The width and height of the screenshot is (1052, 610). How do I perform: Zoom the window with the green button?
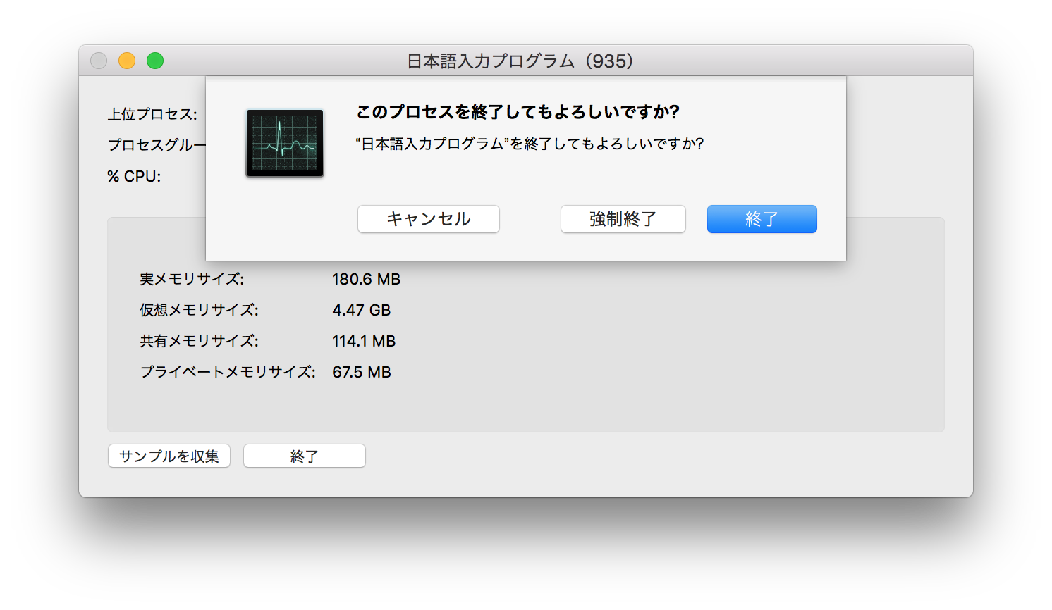click(155, 61)
